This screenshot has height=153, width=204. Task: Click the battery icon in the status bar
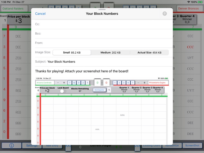[x=200, y=2]
